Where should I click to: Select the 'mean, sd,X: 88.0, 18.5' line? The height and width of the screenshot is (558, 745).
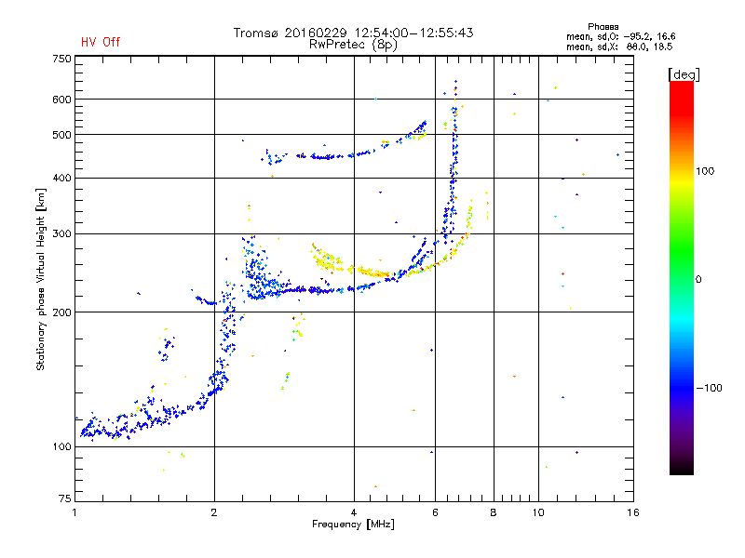coord(619,46)
